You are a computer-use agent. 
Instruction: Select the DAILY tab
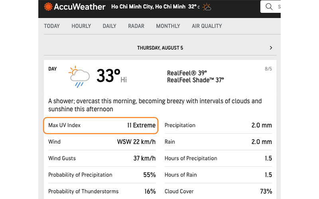pyautogui.click(x=109, y=26)
